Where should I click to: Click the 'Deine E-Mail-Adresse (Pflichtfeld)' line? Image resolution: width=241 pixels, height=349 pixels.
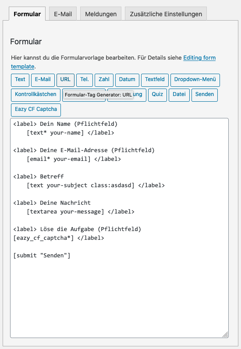(x=84, y=150)
